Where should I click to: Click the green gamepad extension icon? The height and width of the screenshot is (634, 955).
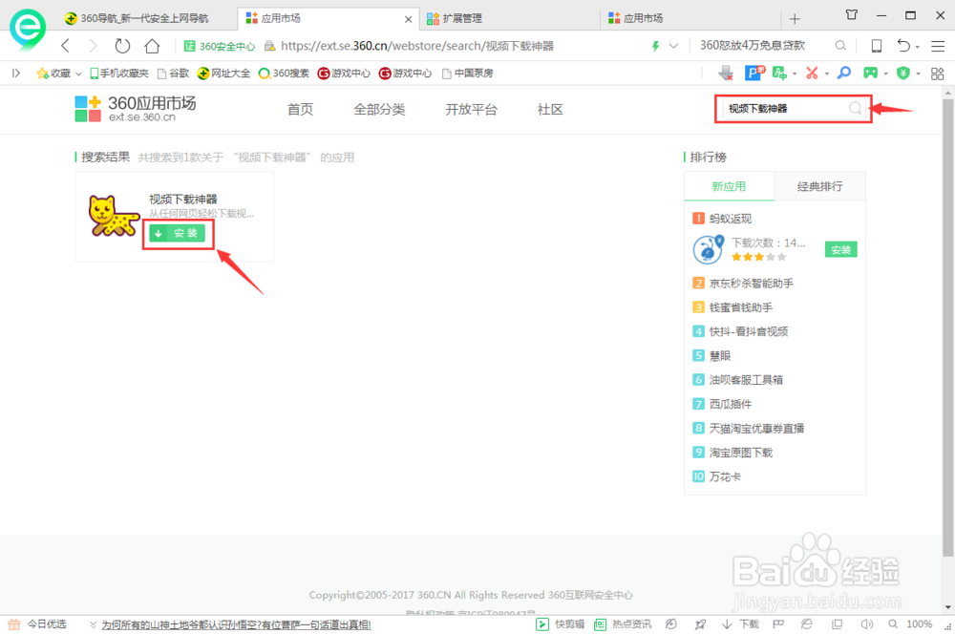870,74
